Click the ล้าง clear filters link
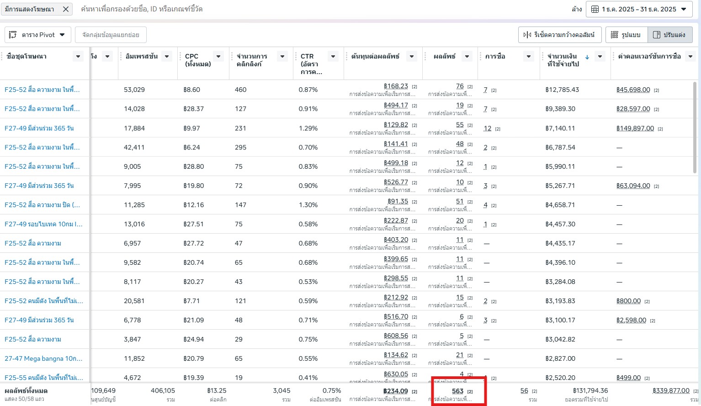Viewport: 701px width, 406px height. 577,9
